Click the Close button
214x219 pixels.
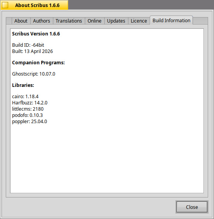tap(192, 207)
